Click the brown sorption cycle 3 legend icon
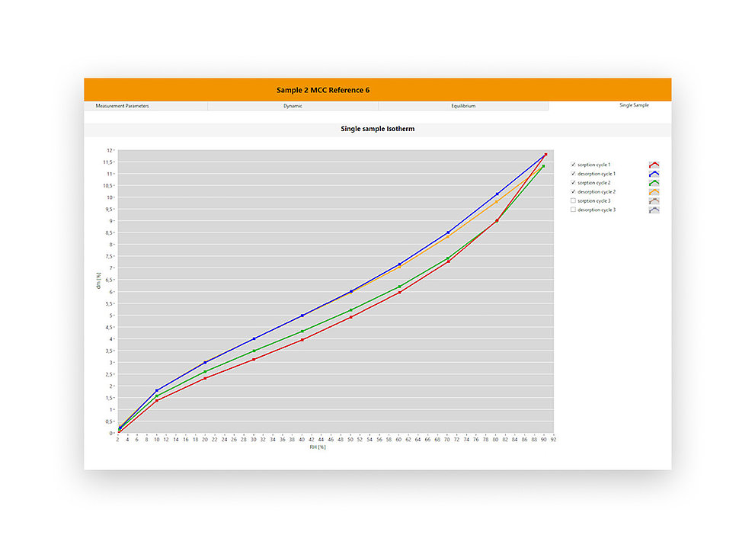 click(x=654, y=200)
